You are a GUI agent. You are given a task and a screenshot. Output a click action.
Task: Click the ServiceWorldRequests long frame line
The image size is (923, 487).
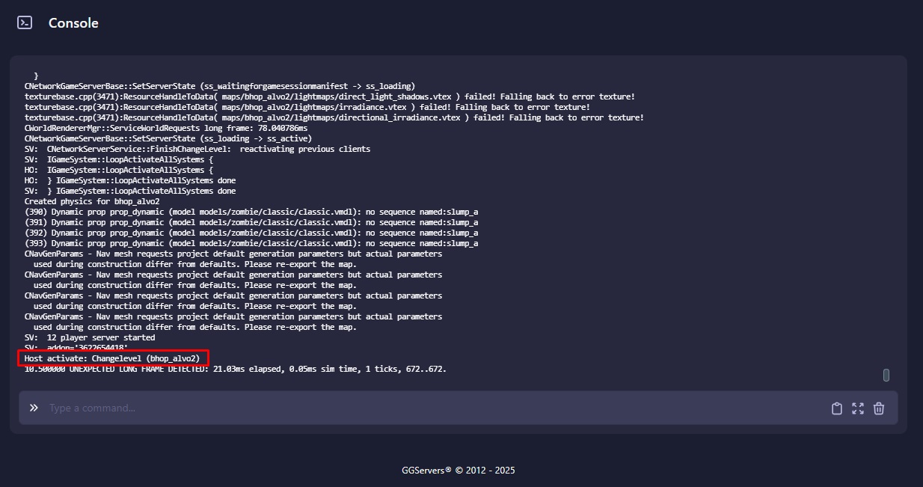point(166,128)
